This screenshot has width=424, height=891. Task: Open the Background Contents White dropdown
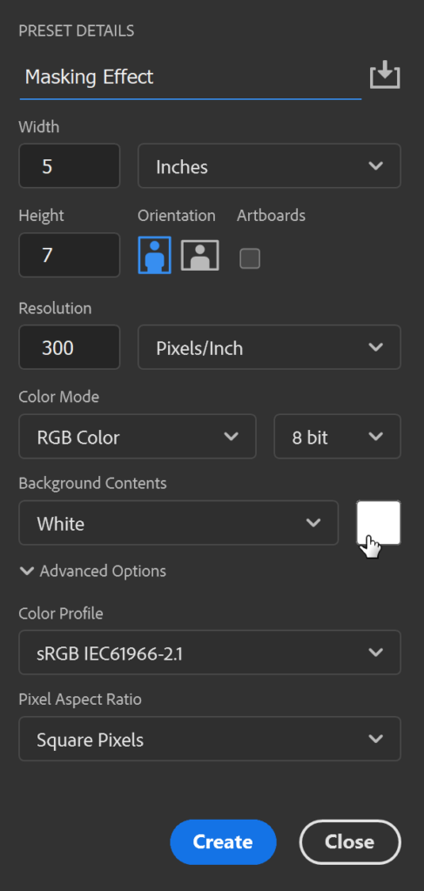(x=178, y=523)
